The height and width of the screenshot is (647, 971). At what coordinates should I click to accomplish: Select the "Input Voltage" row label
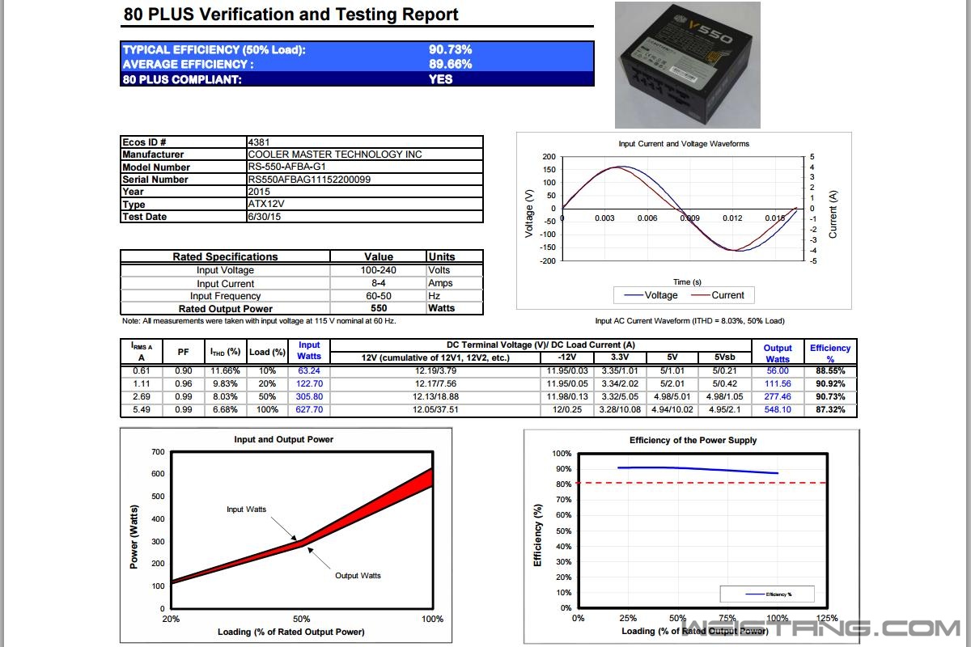[225, 270]
